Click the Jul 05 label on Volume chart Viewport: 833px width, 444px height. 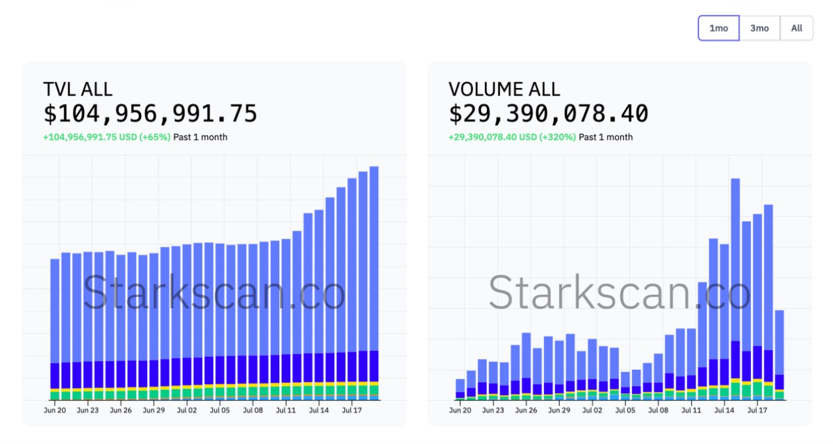tap(625, 411)
